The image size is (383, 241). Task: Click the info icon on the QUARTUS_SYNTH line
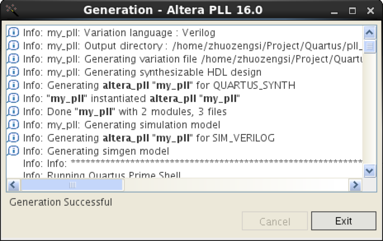point(13,85)
